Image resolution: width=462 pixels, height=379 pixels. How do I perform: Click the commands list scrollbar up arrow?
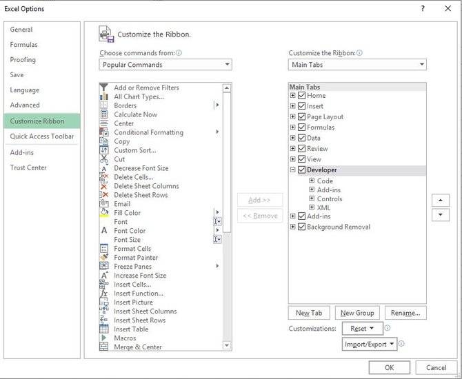[227, 88]
